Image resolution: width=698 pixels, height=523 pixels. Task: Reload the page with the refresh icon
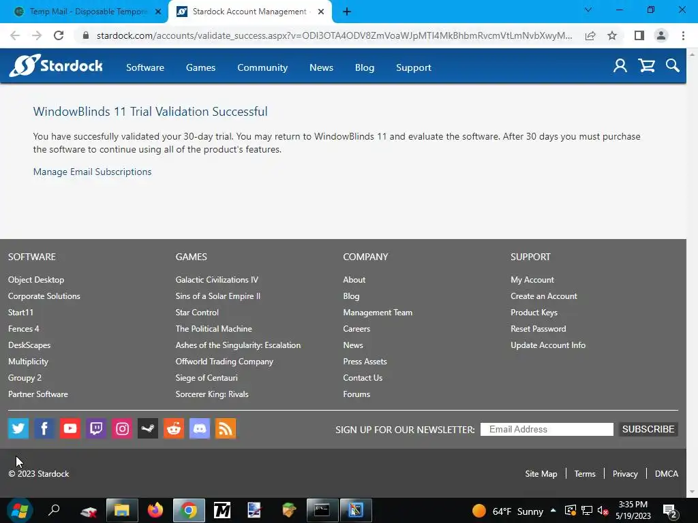point(59,35)
